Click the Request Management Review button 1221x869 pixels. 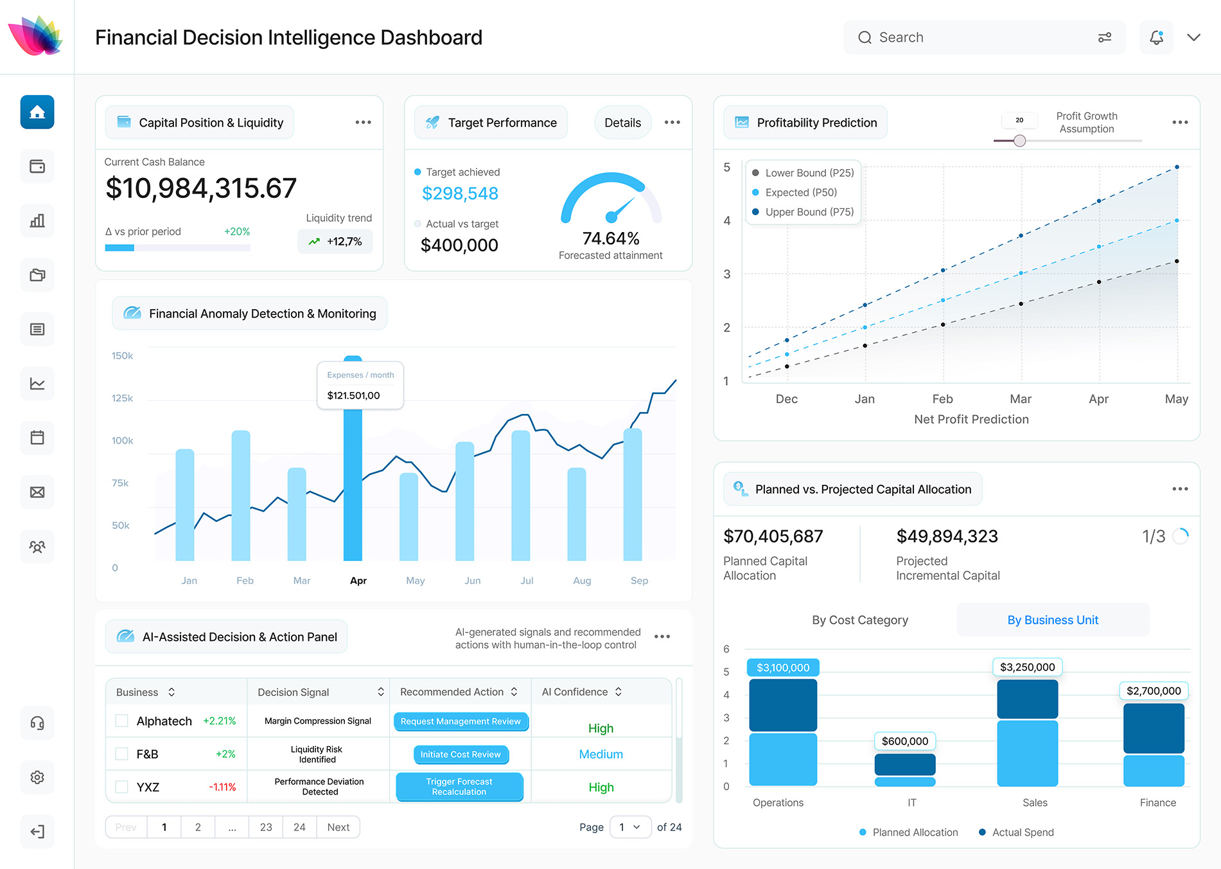pyautogui.click(x=461, y=721)
